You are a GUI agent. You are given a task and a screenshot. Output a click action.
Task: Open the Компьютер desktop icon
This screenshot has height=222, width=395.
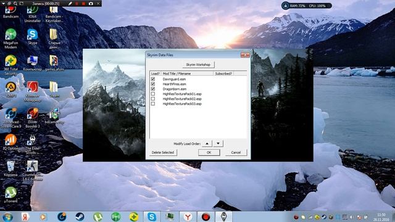(x=33, y=63)
